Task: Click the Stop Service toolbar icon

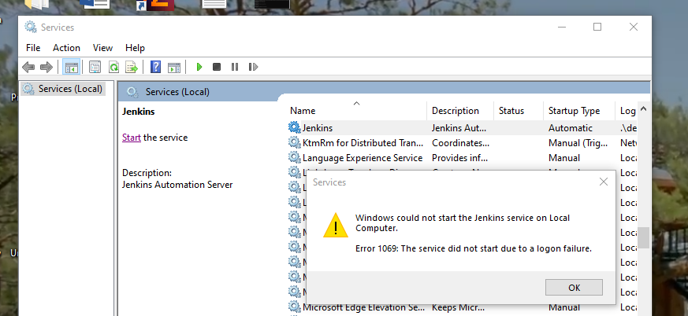Action: pyautogui.click(x=216, y=67)
